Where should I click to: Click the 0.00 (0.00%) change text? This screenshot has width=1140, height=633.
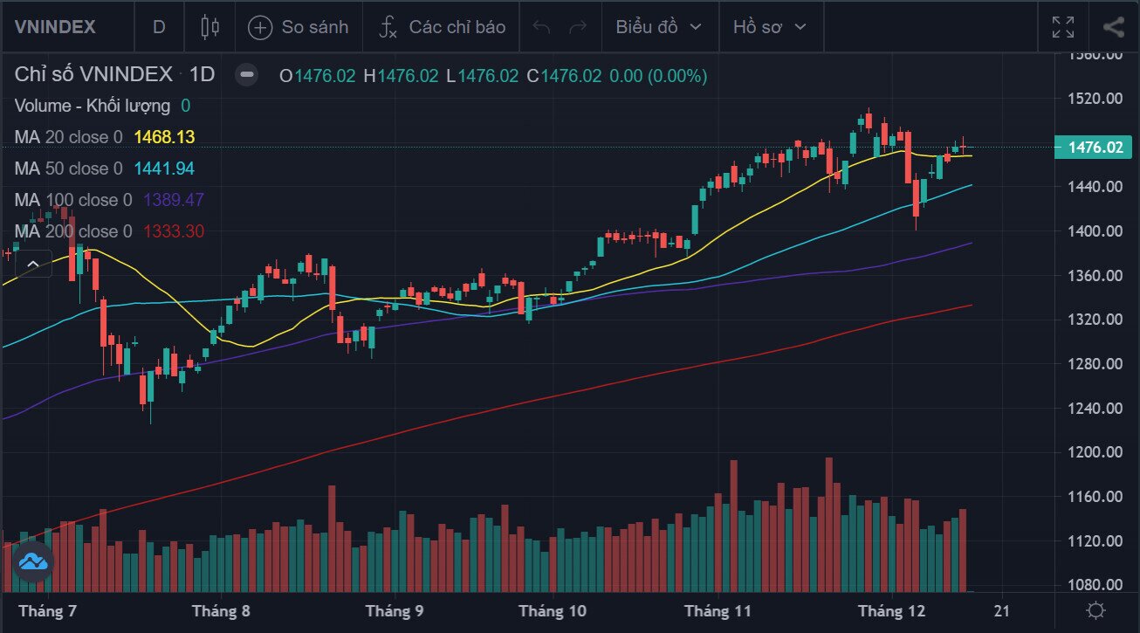(658, 76)
